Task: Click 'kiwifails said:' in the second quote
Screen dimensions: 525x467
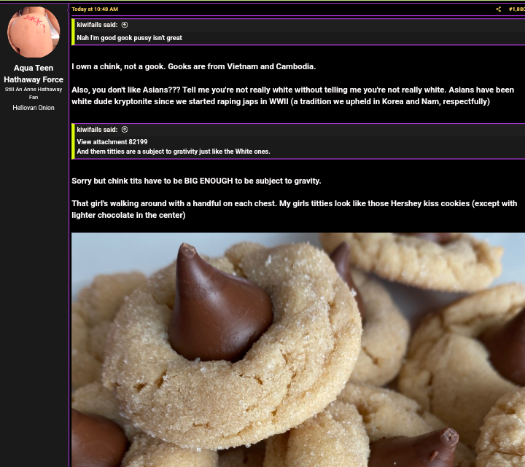Action: point(97,130)
